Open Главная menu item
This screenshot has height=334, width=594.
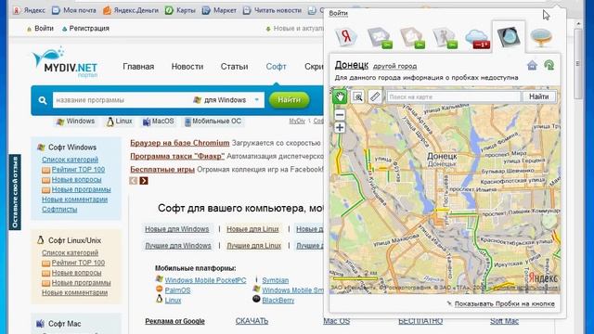click(138, 66)
